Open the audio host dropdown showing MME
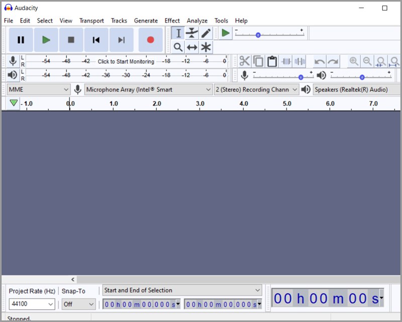The image size is (402, 322). click(x=38, y=89)
